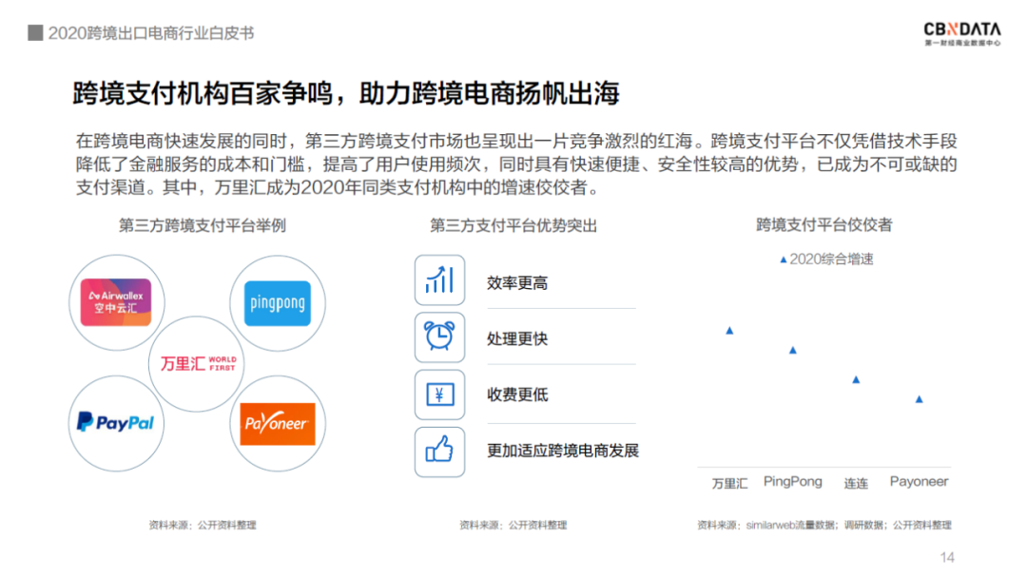Click the 连连 data point triangle
The width and height of the screenshot is (1027, 577).
[856, 380]
